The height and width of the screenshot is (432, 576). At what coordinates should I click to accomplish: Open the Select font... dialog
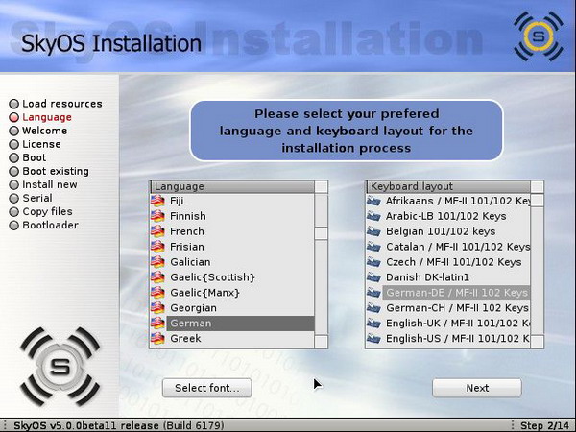206,388
